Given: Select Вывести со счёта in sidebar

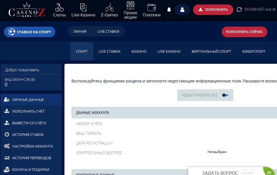Looking at the screenshot, I should point(29,123).
